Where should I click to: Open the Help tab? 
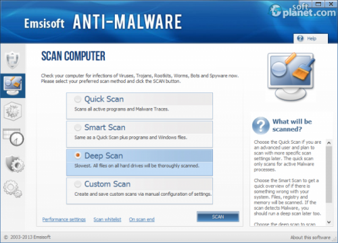point(311,38)
